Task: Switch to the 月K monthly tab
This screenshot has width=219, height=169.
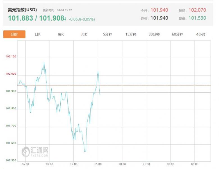Action: pyautogui.click(x=84, y=34)
